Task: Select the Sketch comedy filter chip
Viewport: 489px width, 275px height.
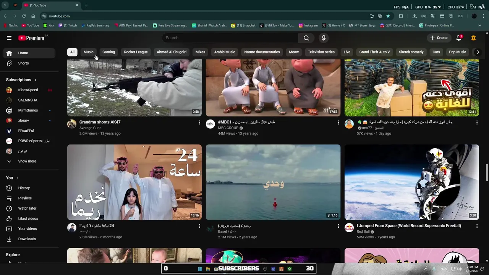Action: click(411, 52)
